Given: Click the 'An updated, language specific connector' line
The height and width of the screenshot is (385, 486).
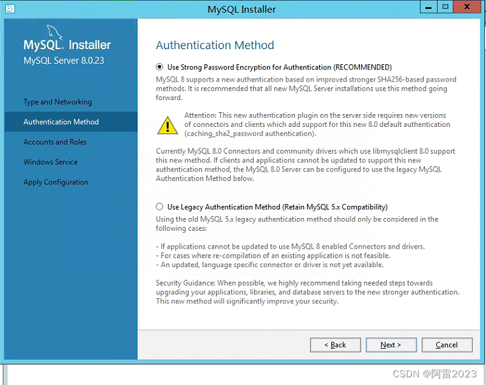Looking at the screenshot, I should click(269, 265).
